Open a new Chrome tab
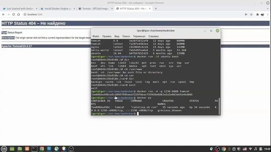Screen dimensions: 271x152 (x=156, y=8)
